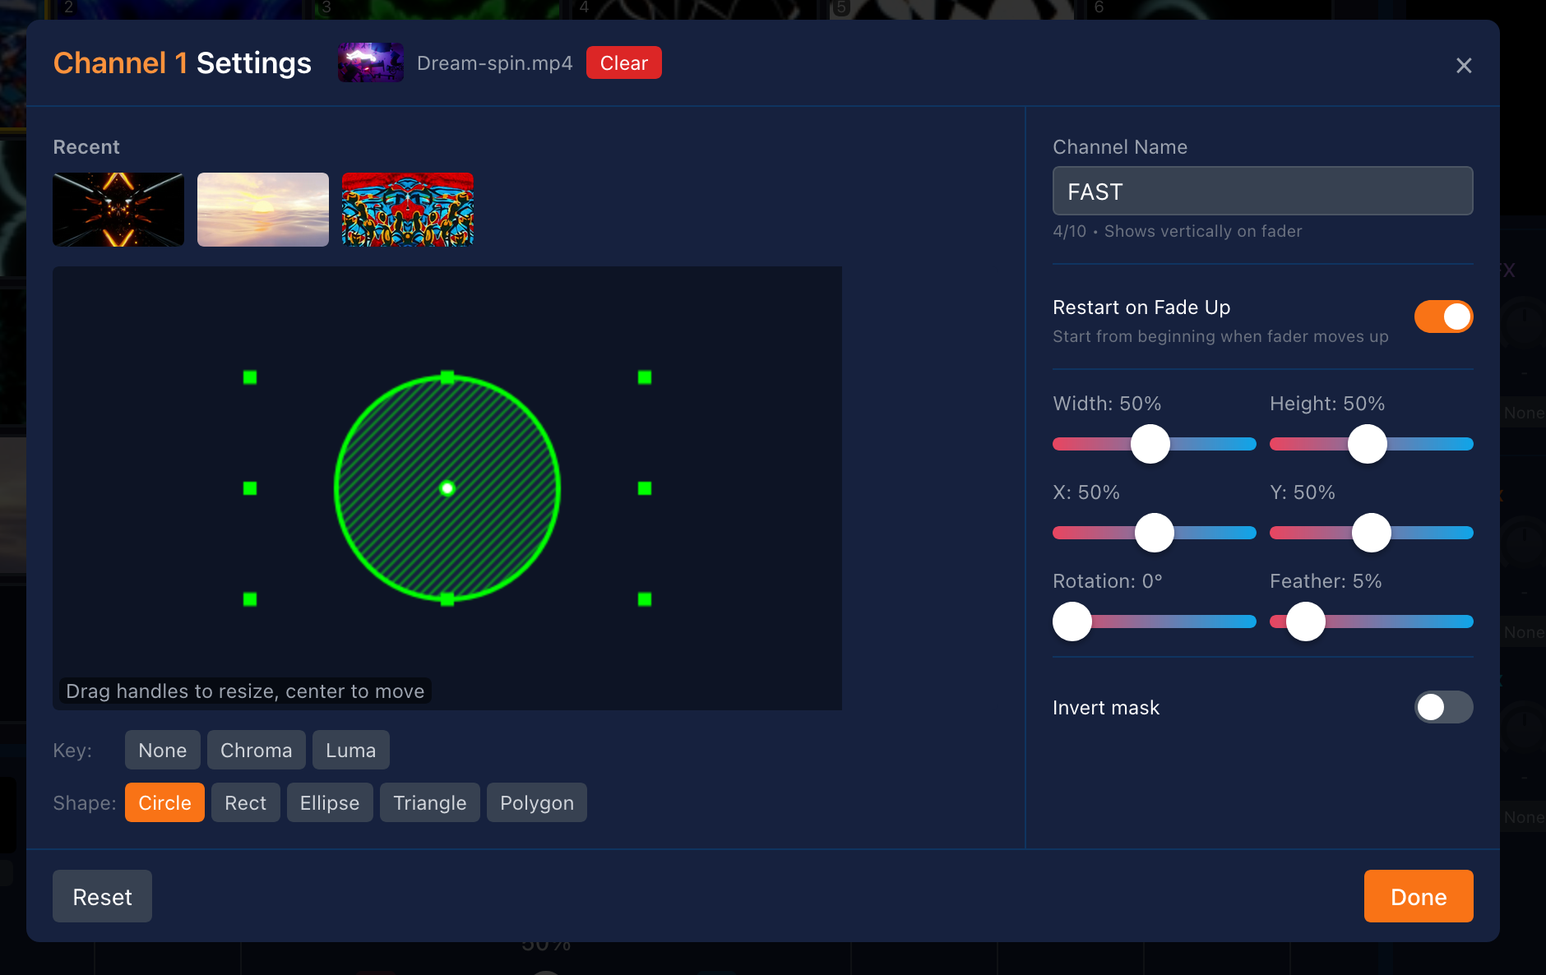Focus the Channel Name input field

(1262, 192)
